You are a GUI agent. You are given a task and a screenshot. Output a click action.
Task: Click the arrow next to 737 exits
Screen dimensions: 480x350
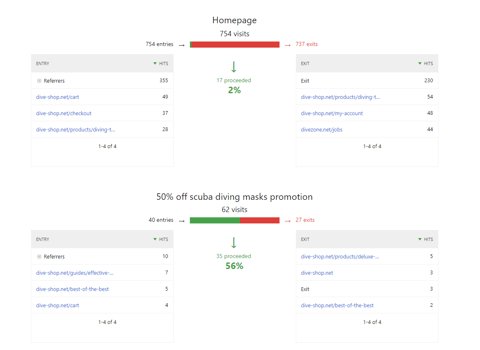[288, 44]
